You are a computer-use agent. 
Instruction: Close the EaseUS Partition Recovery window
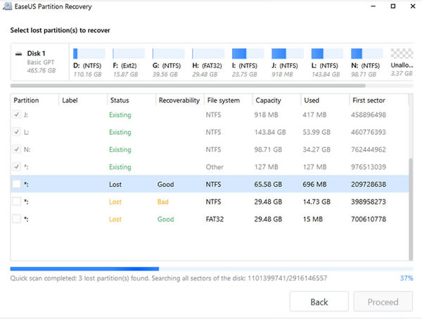pyautogui.click(x=413, y=6)
